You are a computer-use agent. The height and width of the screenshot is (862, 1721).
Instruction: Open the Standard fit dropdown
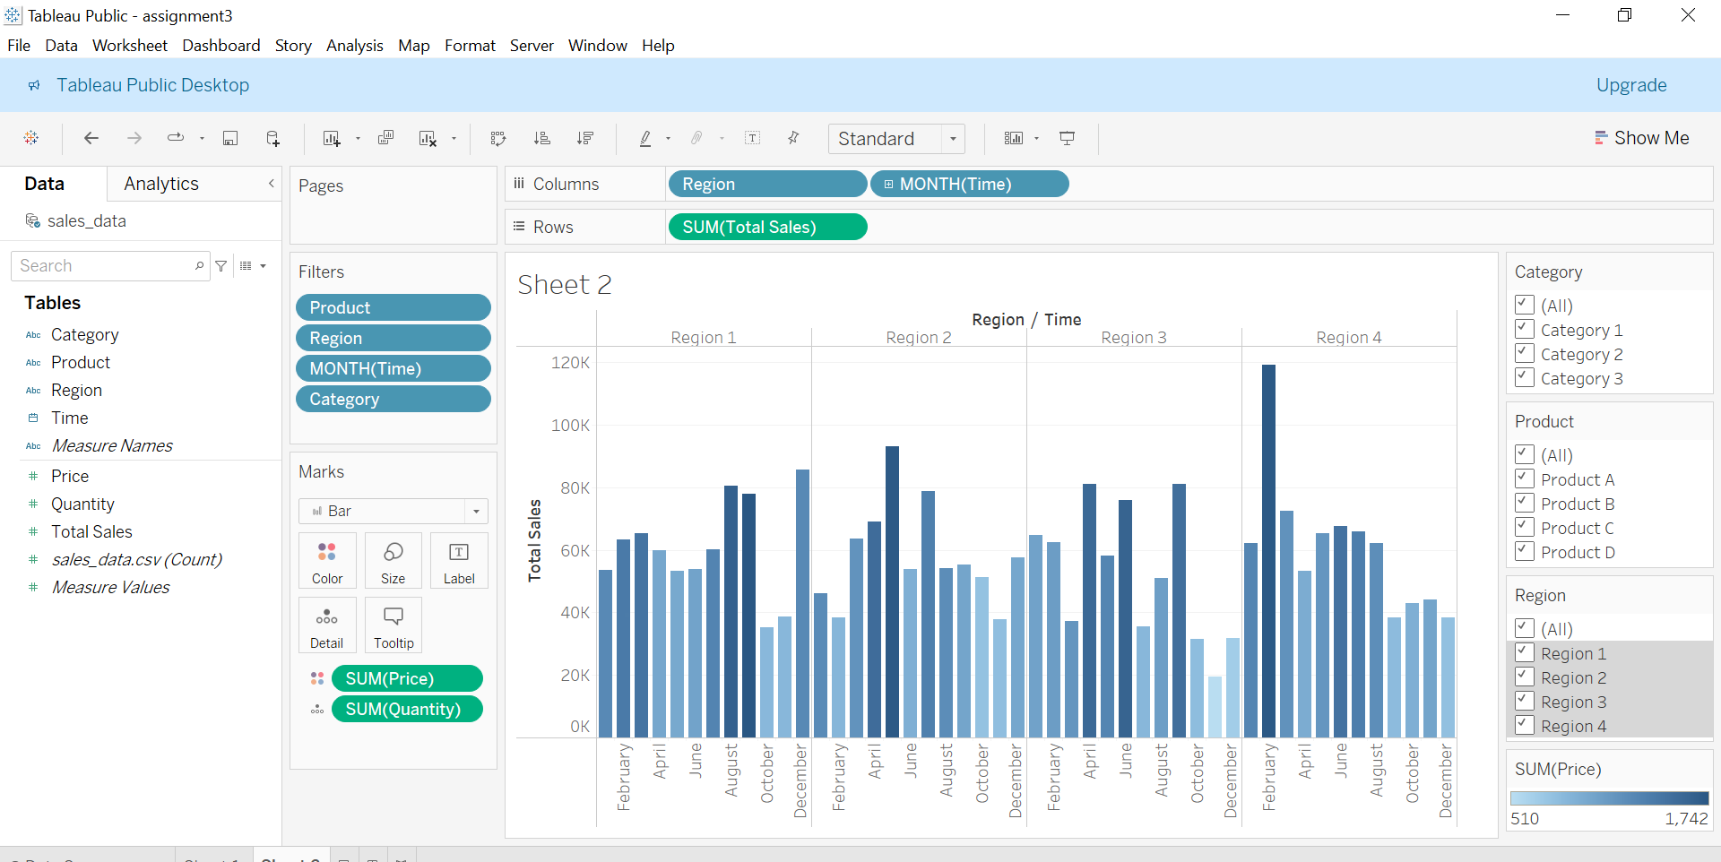(x=952, y=138)
